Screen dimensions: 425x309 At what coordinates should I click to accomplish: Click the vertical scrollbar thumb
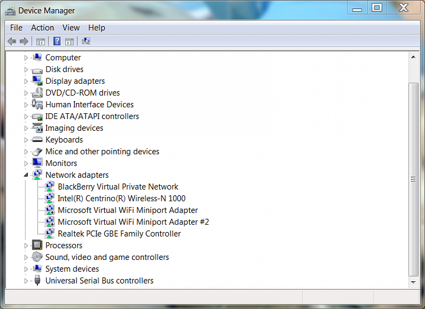[x=413, y=179]
